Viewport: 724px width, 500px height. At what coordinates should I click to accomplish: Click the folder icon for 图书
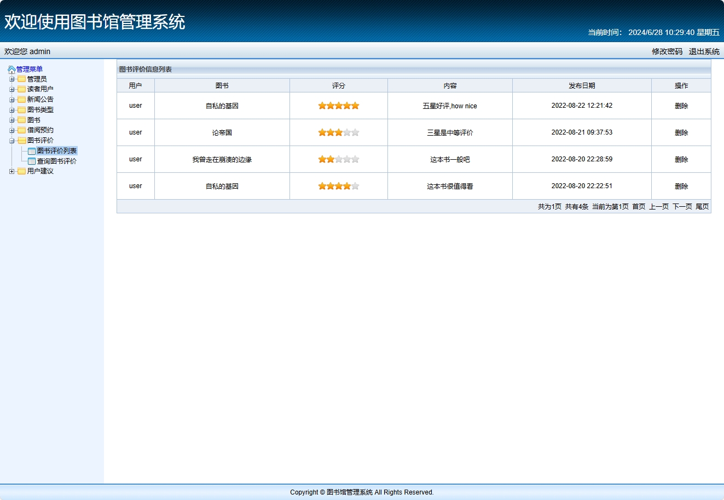[21, 120]
